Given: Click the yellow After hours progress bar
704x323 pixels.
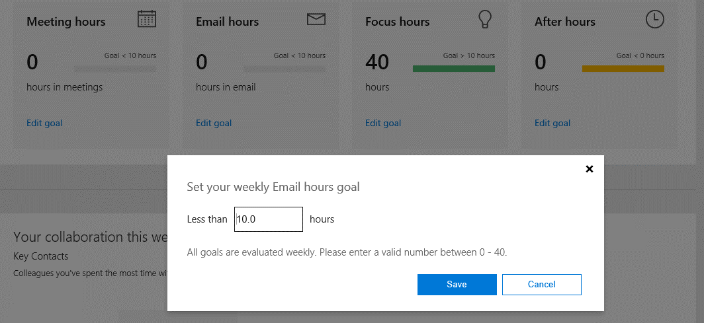Looking at the screenshot, I should [x=623, y=69].
